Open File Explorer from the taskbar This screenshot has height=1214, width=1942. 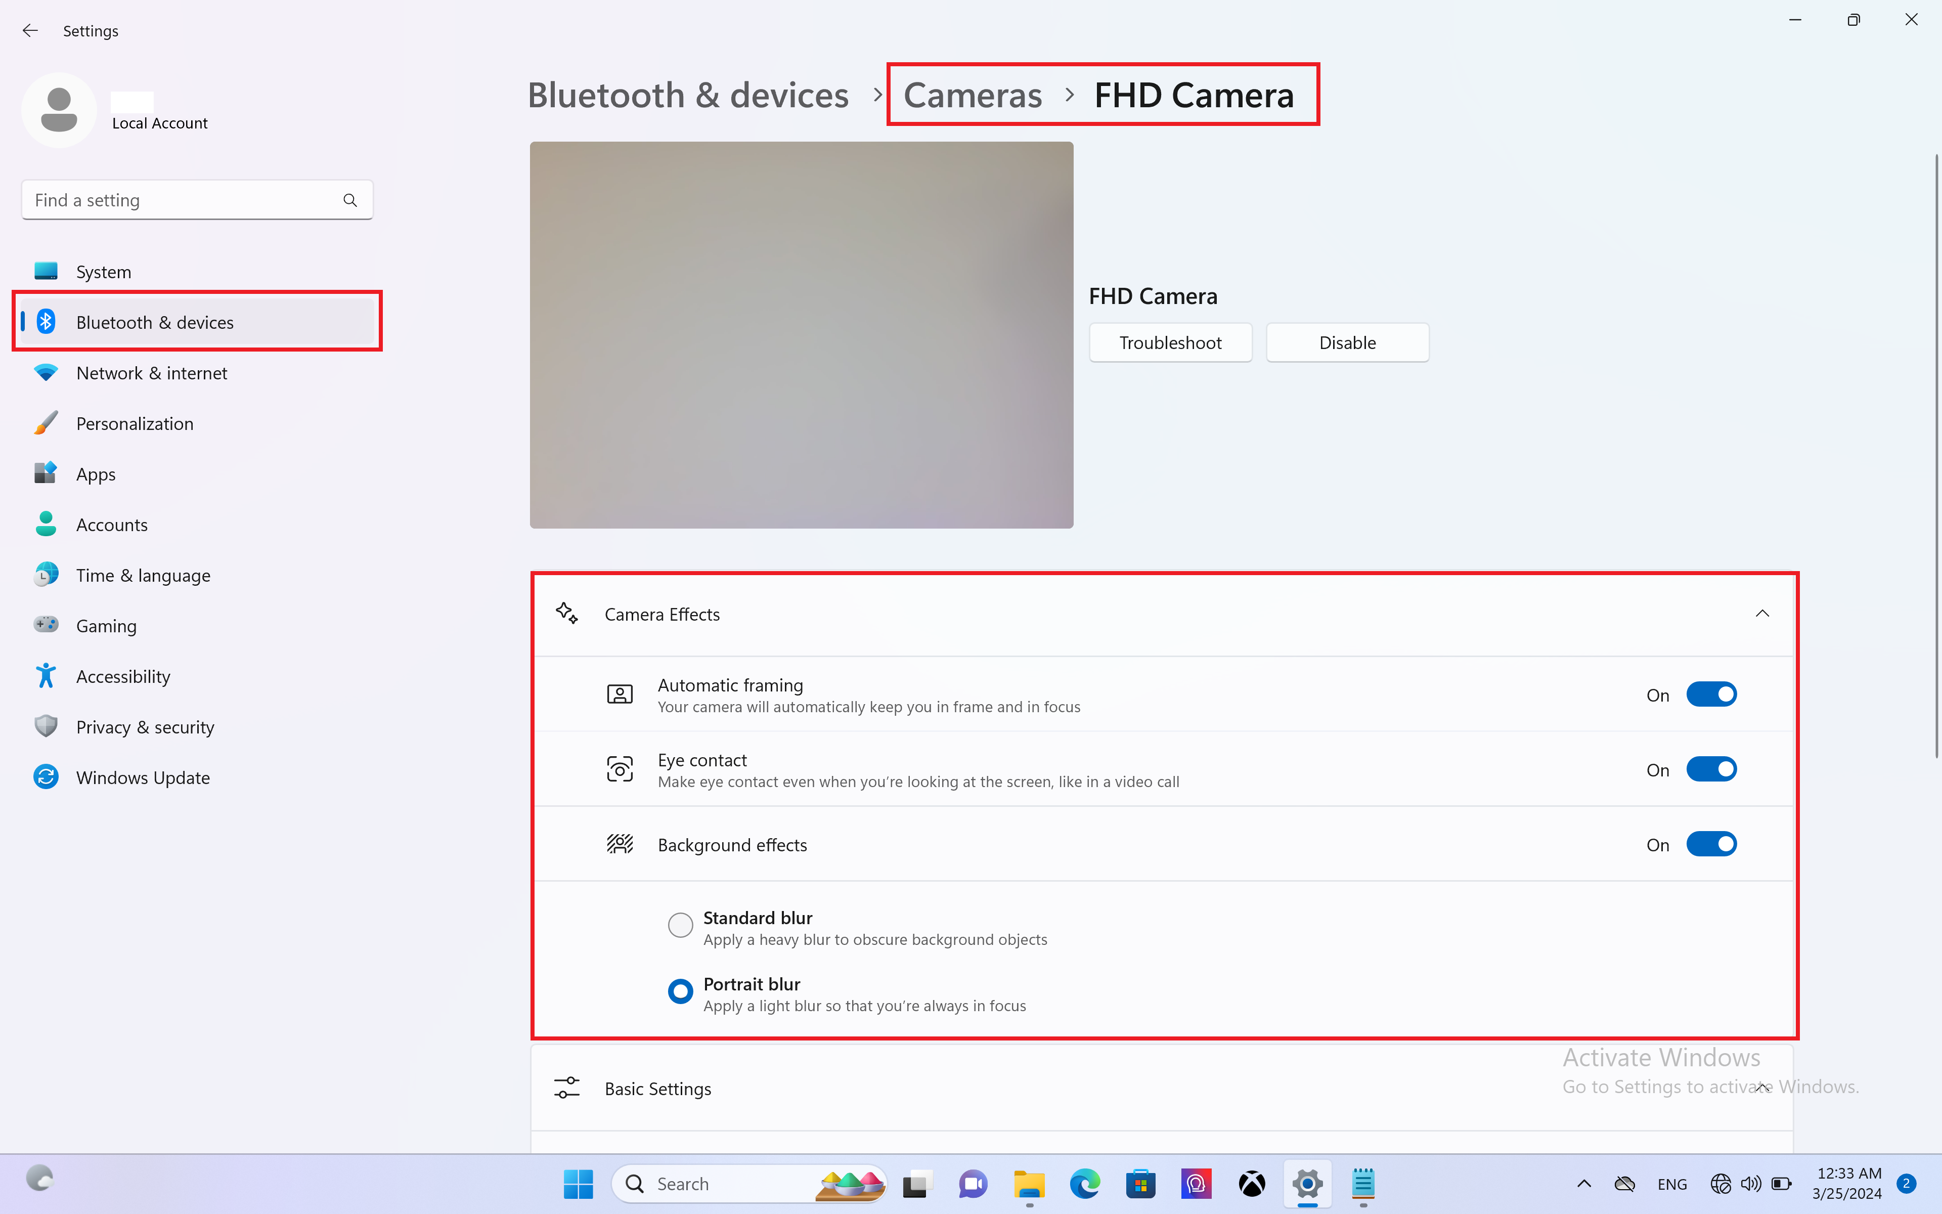coord(1029,1184)
